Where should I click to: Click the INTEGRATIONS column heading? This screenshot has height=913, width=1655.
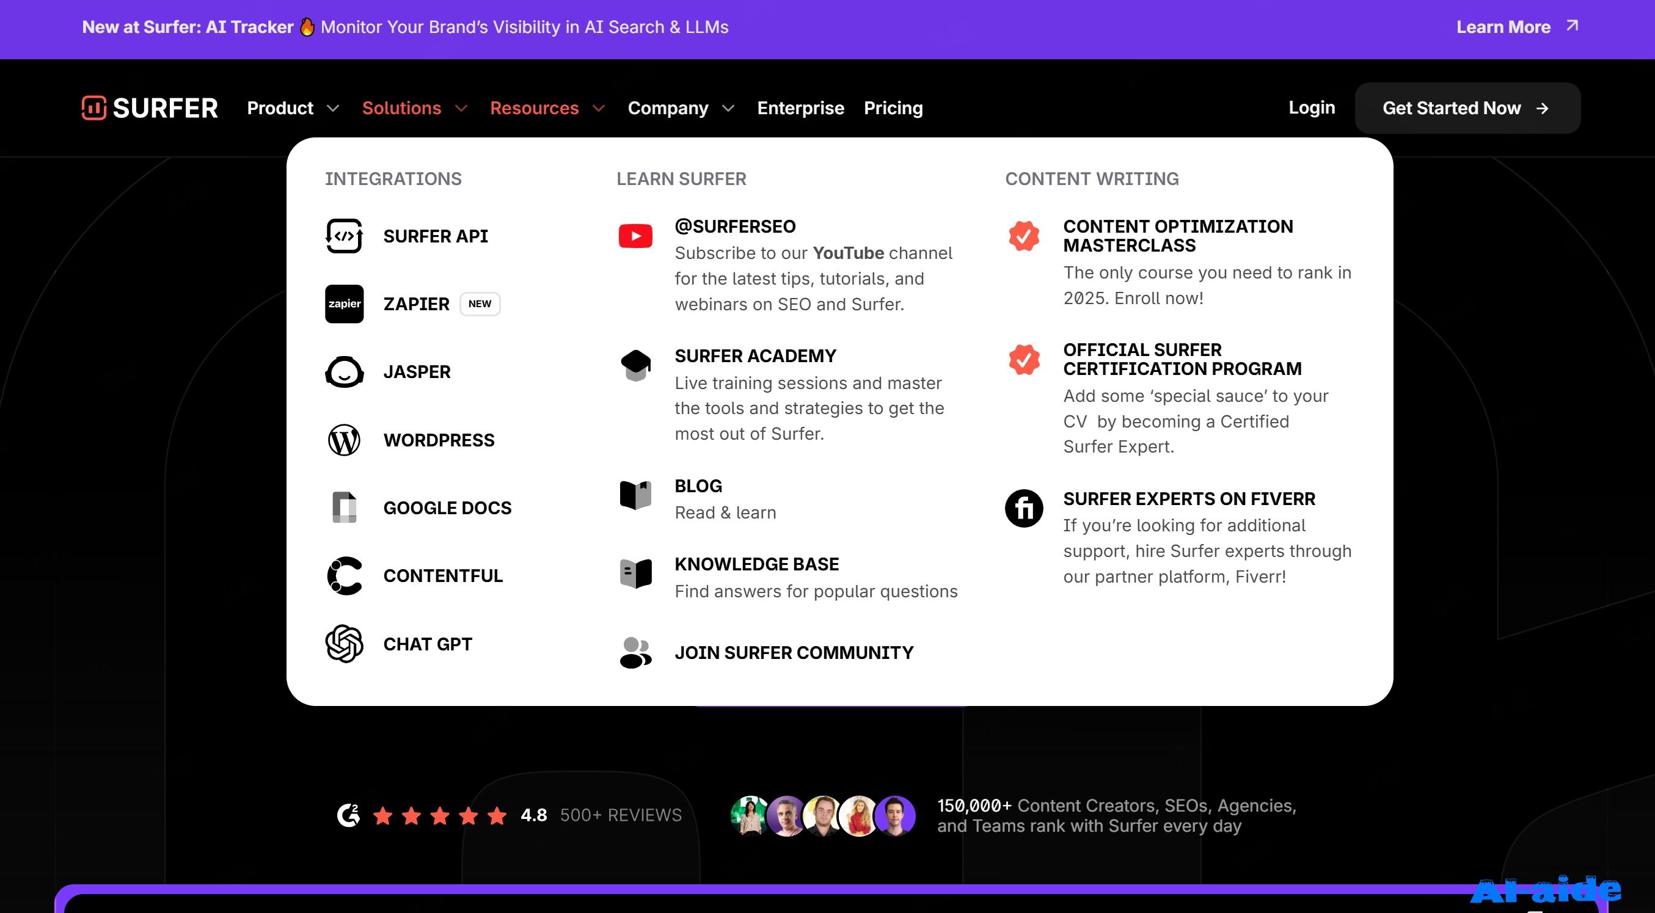[x=393, y=178]
